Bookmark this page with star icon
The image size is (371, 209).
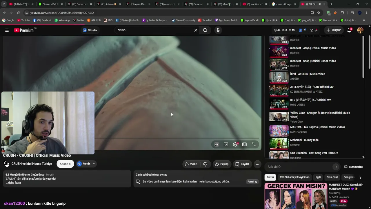(319, 13)
